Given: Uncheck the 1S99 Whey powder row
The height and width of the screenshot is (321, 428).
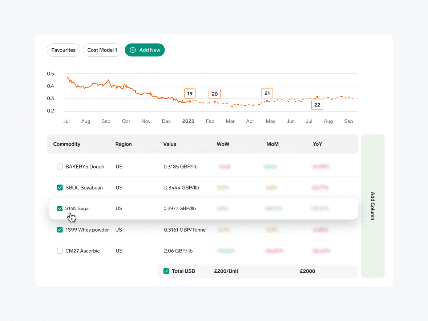Looking at the screenshot, I should pyautogui.click(x=60, y=229).
